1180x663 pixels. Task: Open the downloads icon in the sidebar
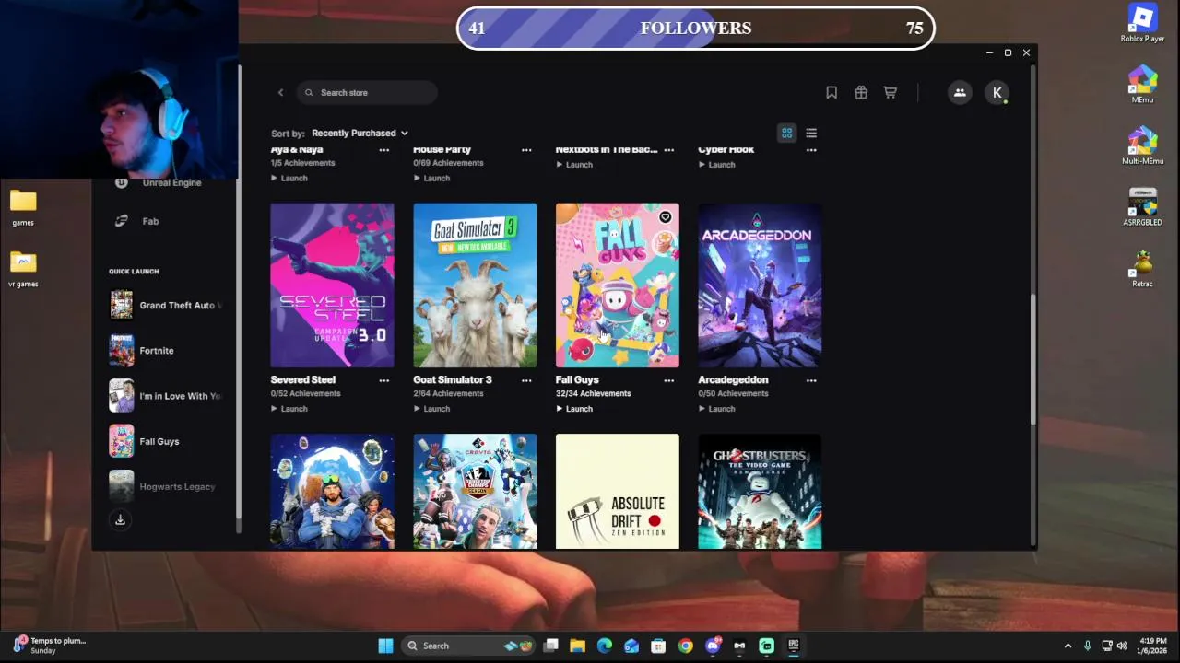pyautogui.click(x=120, y=520)
